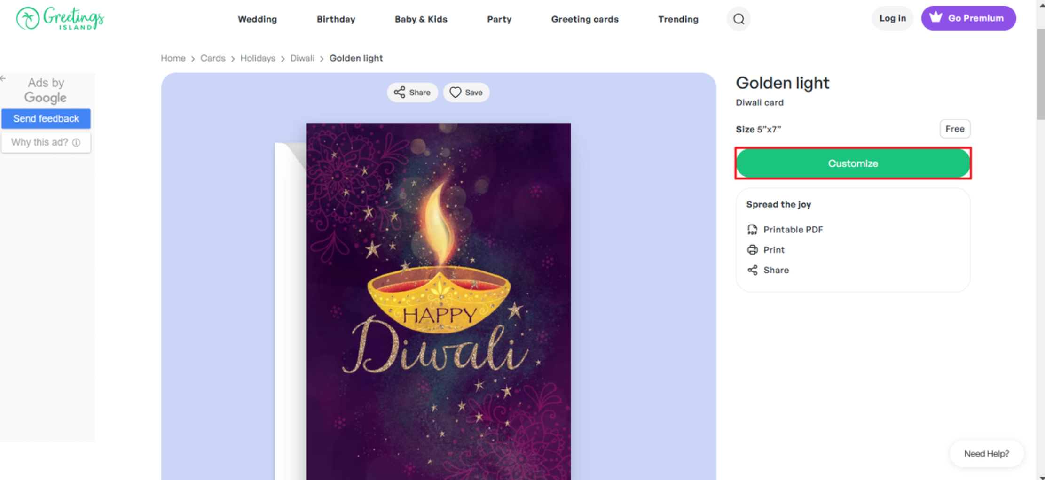Open the Trending menu

pyautogui.click(x=678, y=19)
